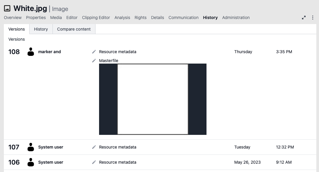The image size is (319, 172).
Task: Click the pencil icon for version 108 Resource metadata
Action: click(x=94, y=52)
